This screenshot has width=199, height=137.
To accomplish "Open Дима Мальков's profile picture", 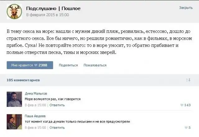I will [13, 99].
